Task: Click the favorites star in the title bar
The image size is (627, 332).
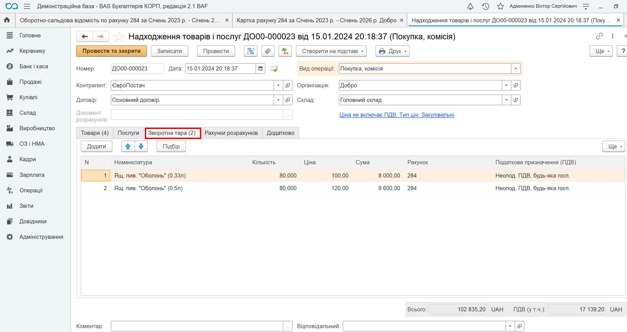Action: (x=500, y=6)
